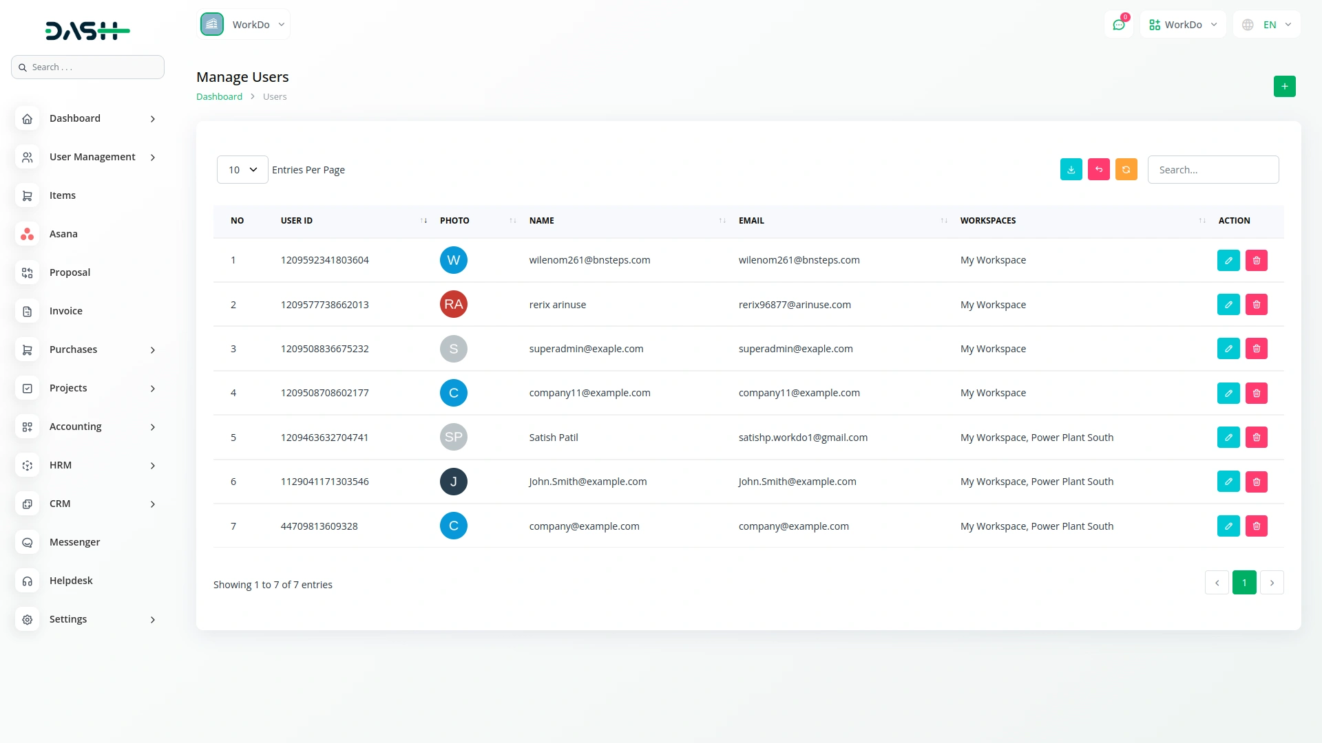Toggle sorting on the NAME column

(722, 220)
